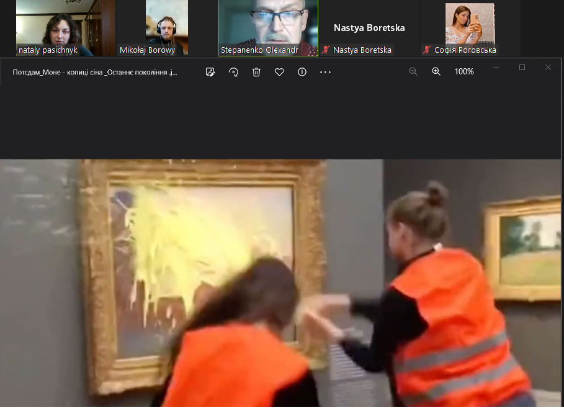The height and width of the screenshot is (413, 564).
Task: Maximize the Photos viewer window
Action: [x=522, y=67]
